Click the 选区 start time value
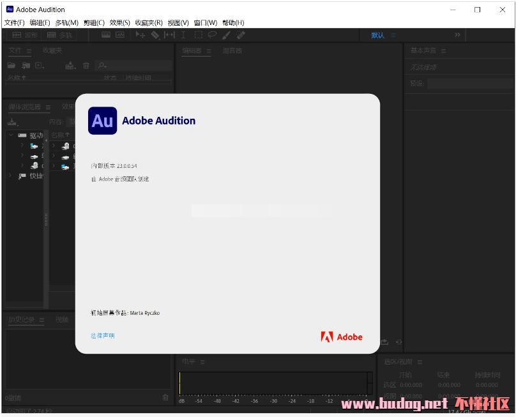 (411, 385)
